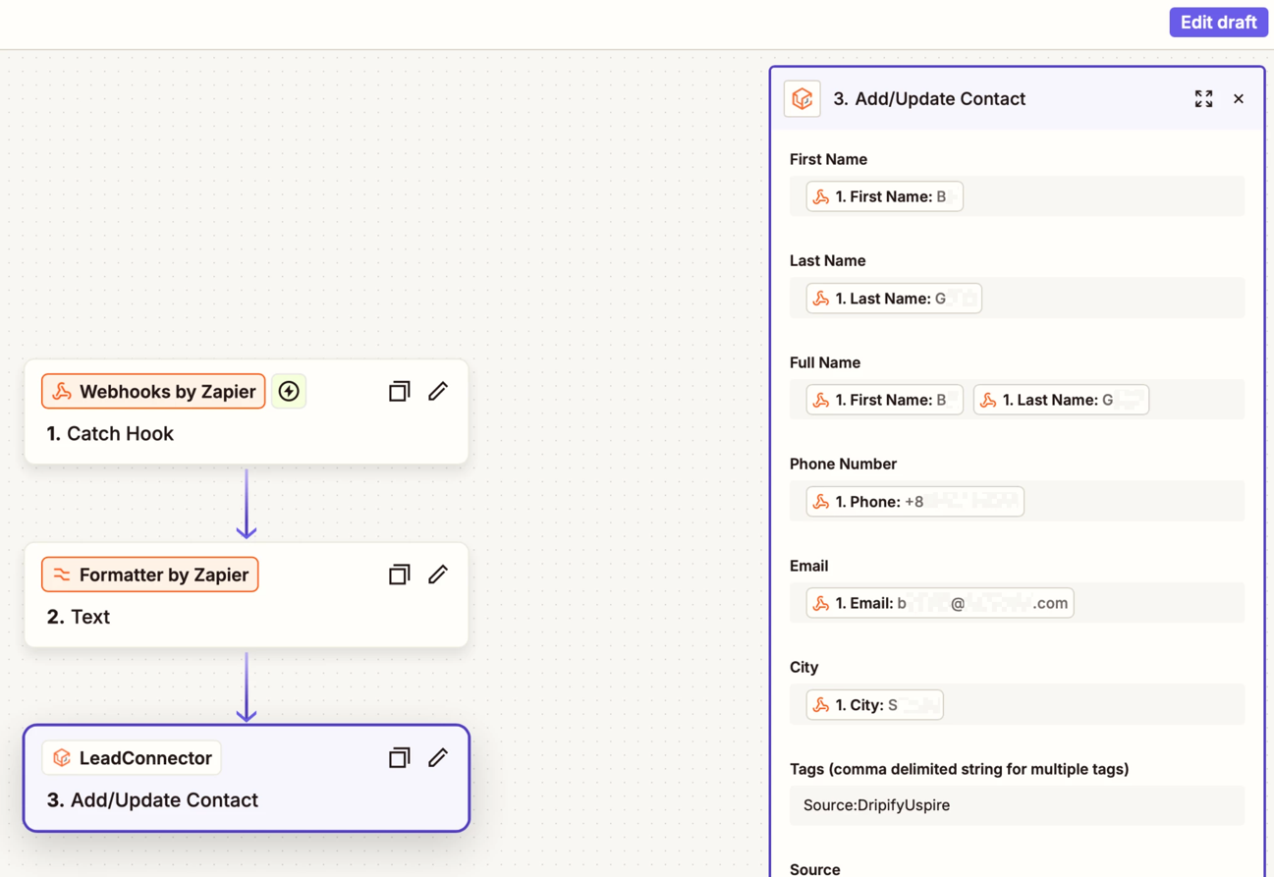1274x877 pixels.
Task: Click the copy icon on Formatter Text step
Action: coord(399,575)
